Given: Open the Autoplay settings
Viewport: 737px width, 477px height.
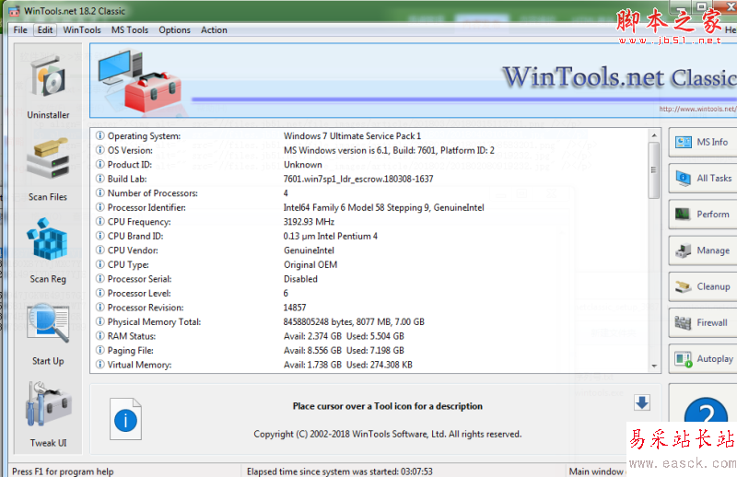Looking at the screenshot, I should (703, 359).
